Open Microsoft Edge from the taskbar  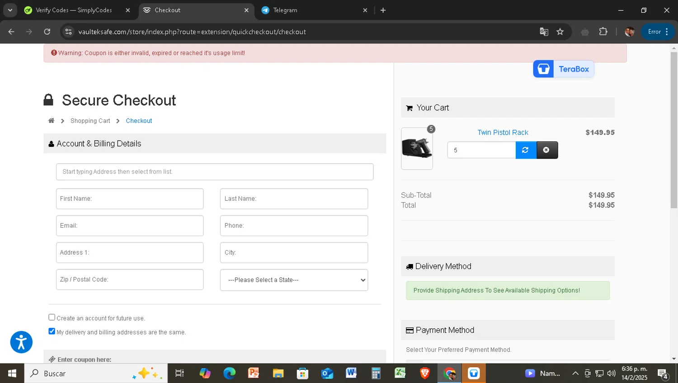click(230, 374)
